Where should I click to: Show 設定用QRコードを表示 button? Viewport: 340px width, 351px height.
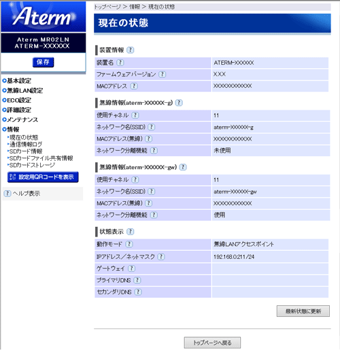click(43, 177)
